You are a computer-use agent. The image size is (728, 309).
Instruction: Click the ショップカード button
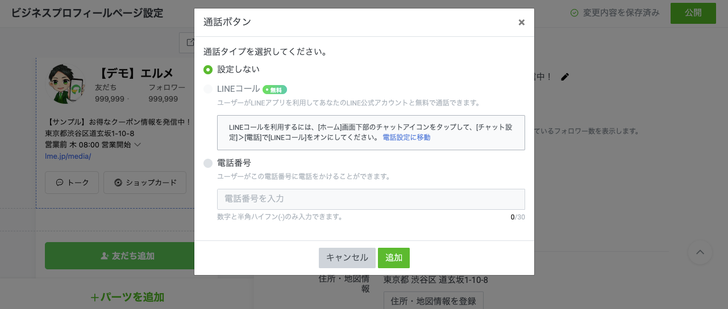coord(145,183)
